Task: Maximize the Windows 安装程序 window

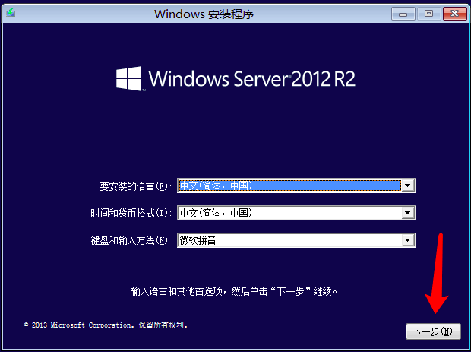Action: [x=428, y=14]
